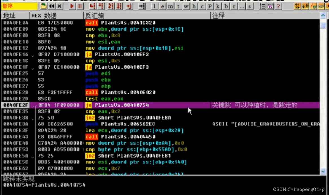Select the call PlantsVs.00404450 instruction
This screenshot has height=195, width=329.
pyautogui.click(x=120, y=137)
